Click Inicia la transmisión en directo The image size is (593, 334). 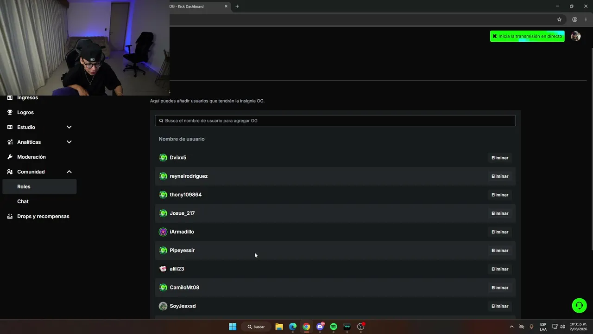click(527, 36)
